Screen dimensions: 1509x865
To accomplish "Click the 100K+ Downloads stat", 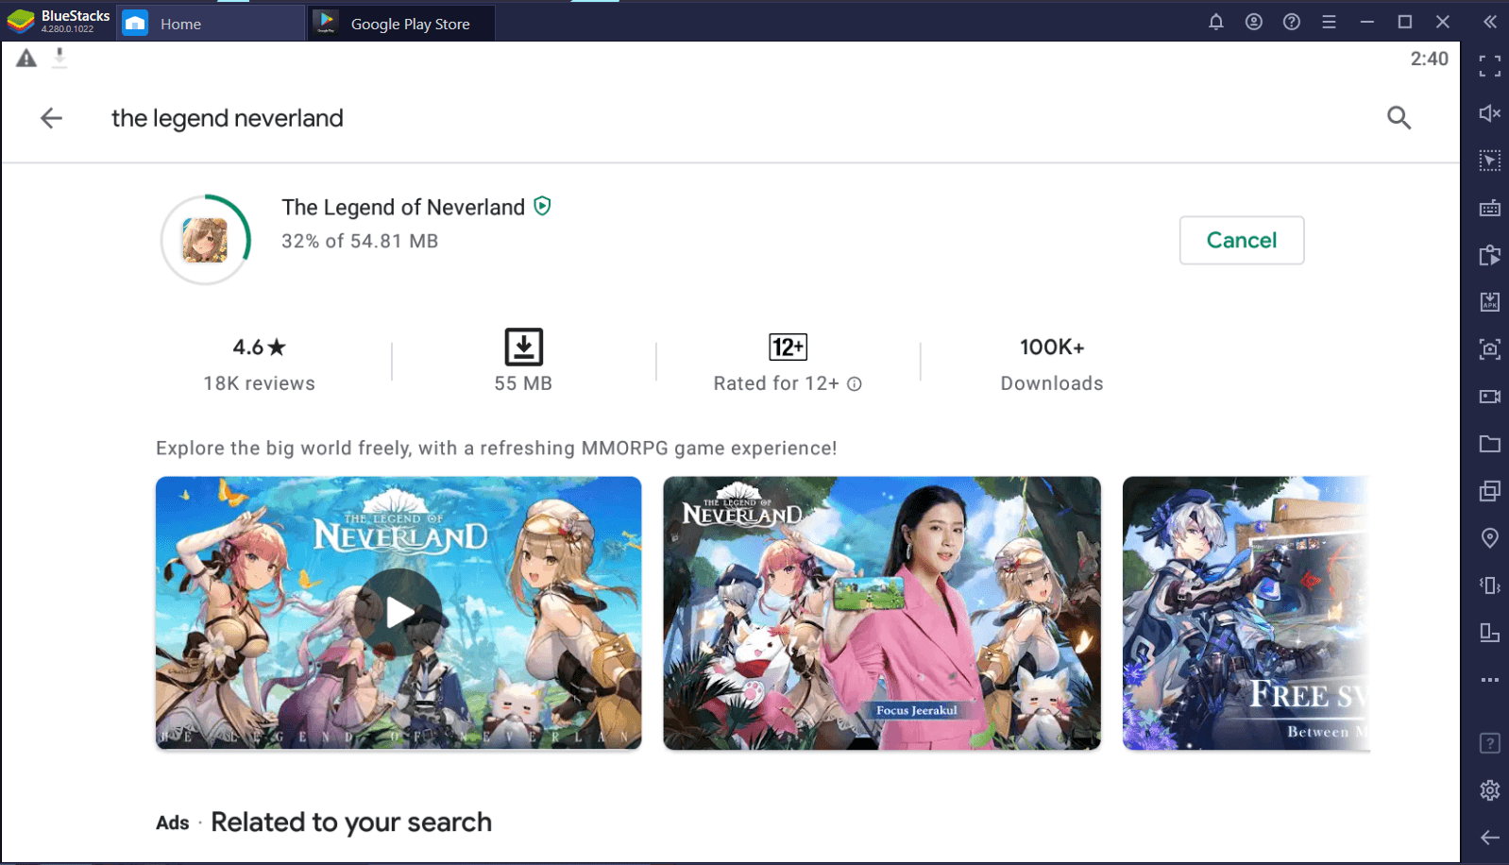I will coord(1052,364).
